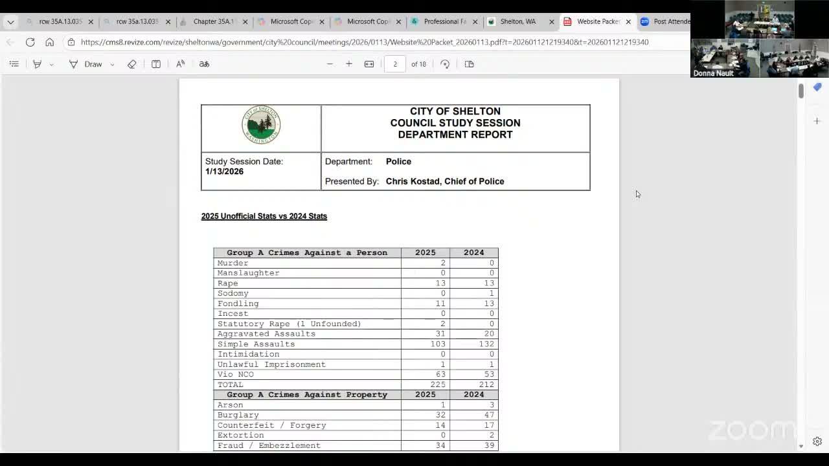Switch to the rcw 35A.13.035 tab

point(60,21)
